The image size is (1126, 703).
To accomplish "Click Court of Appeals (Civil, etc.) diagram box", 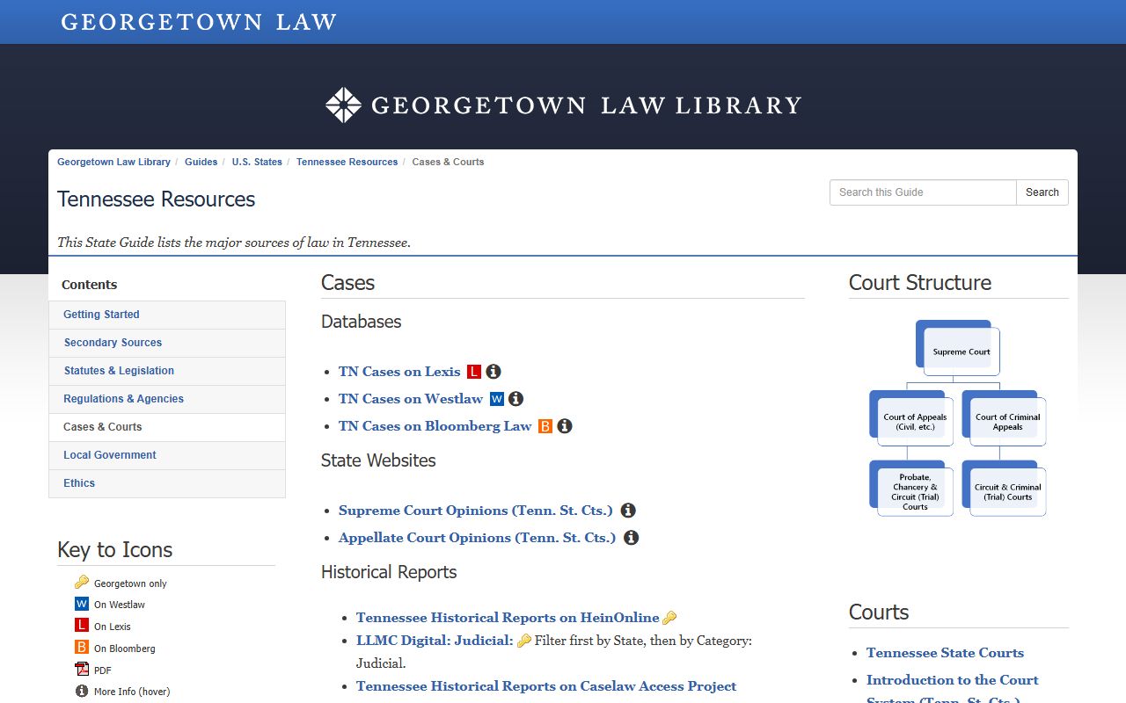I will tap(915, 422).
